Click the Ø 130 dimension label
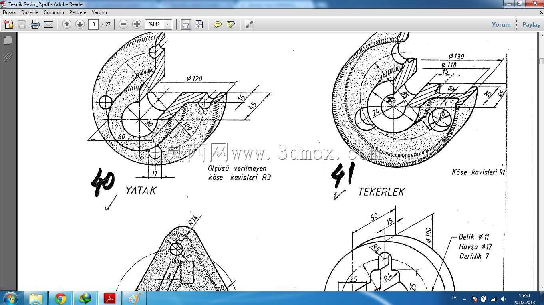Viewport: 544px width, 305px height. 456,56
